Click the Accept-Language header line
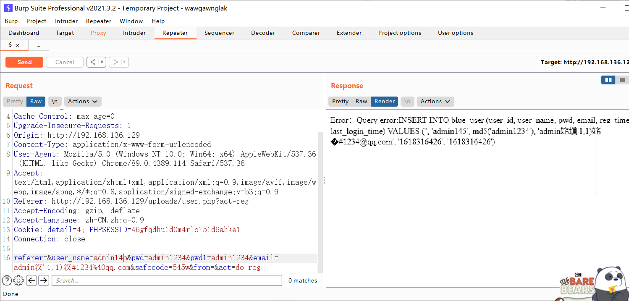 click(79, 220)
